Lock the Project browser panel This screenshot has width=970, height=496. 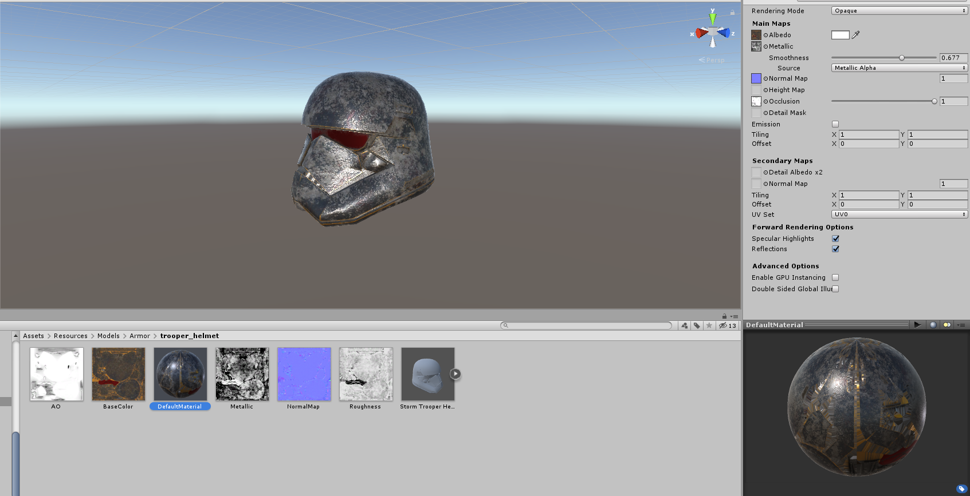pos(724,316)
